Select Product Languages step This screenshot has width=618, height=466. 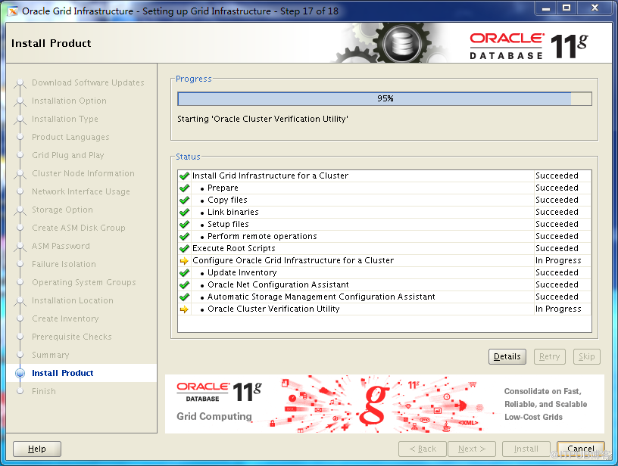(x=70, y=137)
